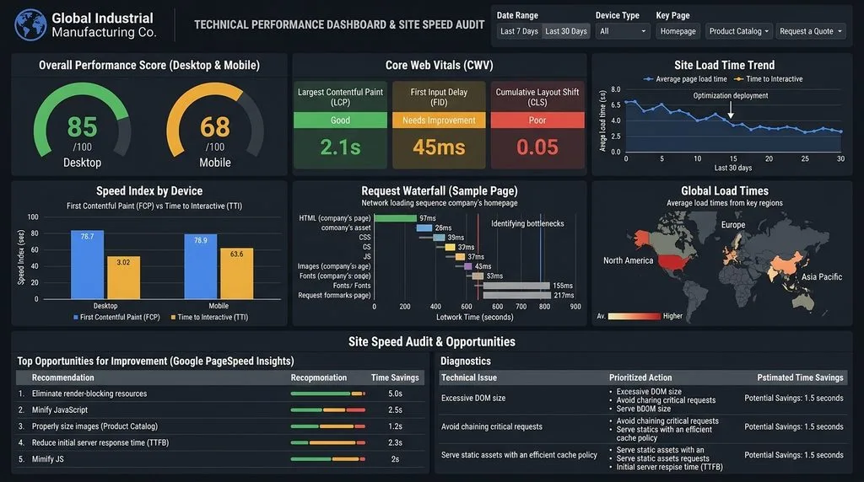
Task: Click the Identifying bottlenecks label
Action: coord(527,223)
